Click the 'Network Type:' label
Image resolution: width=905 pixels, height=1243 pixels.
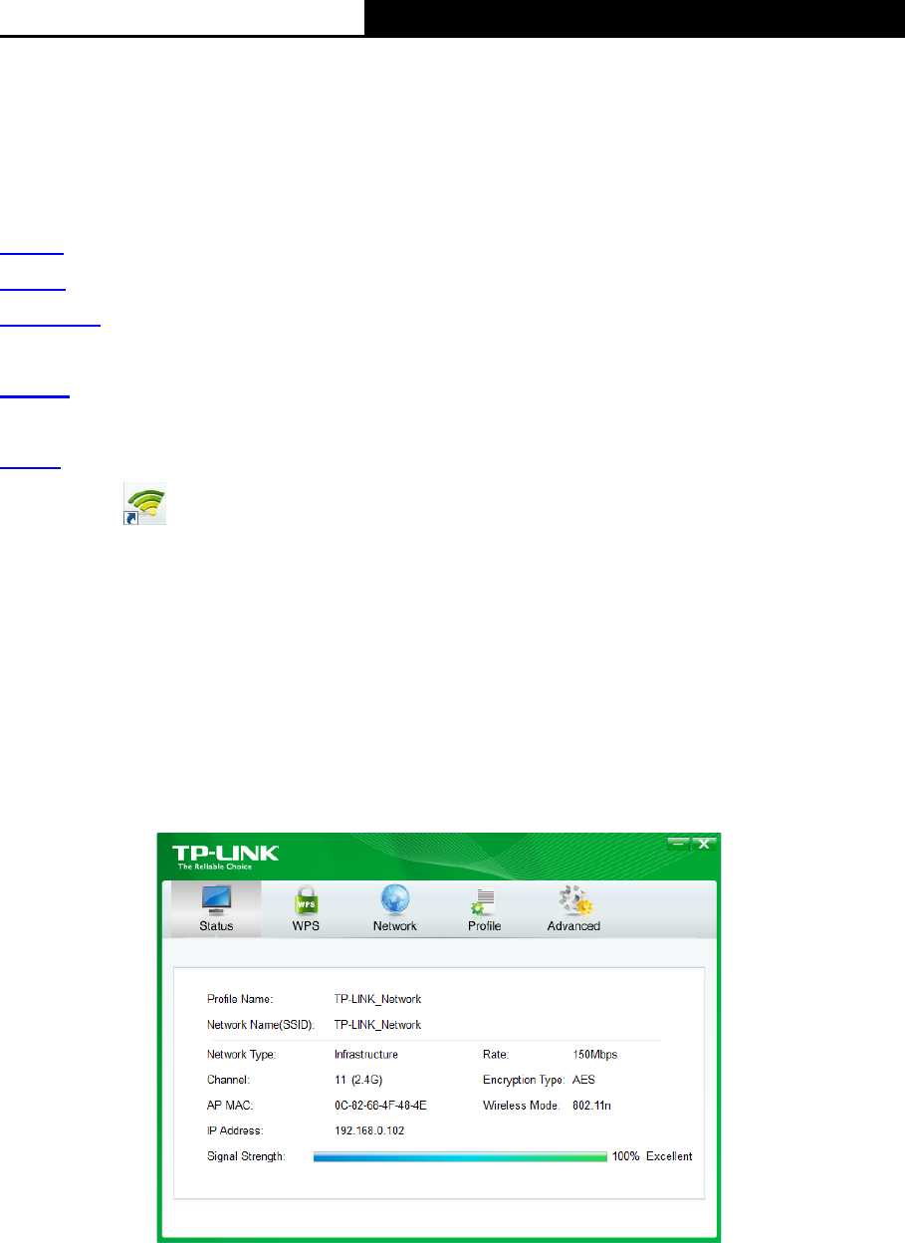point(241,1054)
